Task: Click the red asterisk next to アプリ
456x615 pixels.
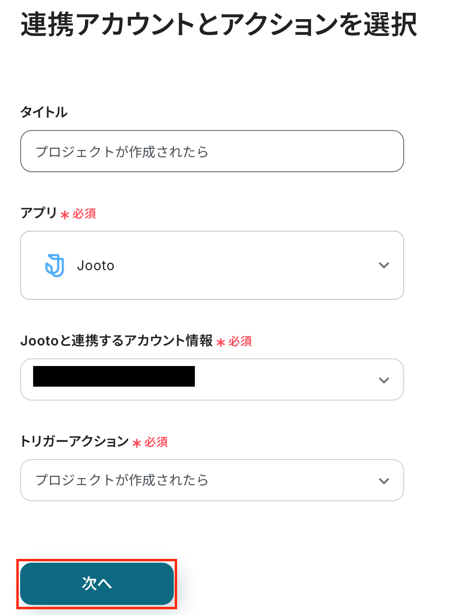Action: coord(65,215)
